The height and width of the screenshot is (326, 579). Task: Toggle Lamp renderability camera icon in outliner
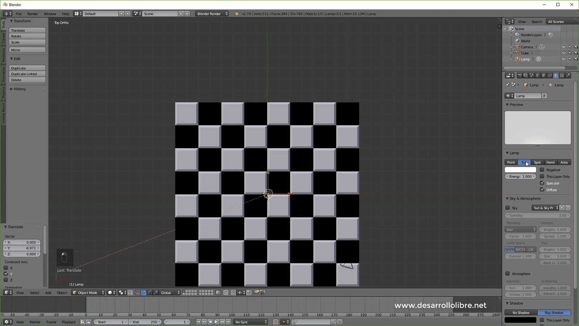576,59
